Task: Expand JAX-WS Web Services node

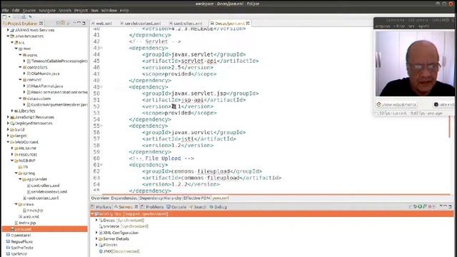Action: click(x=8, y=30)
